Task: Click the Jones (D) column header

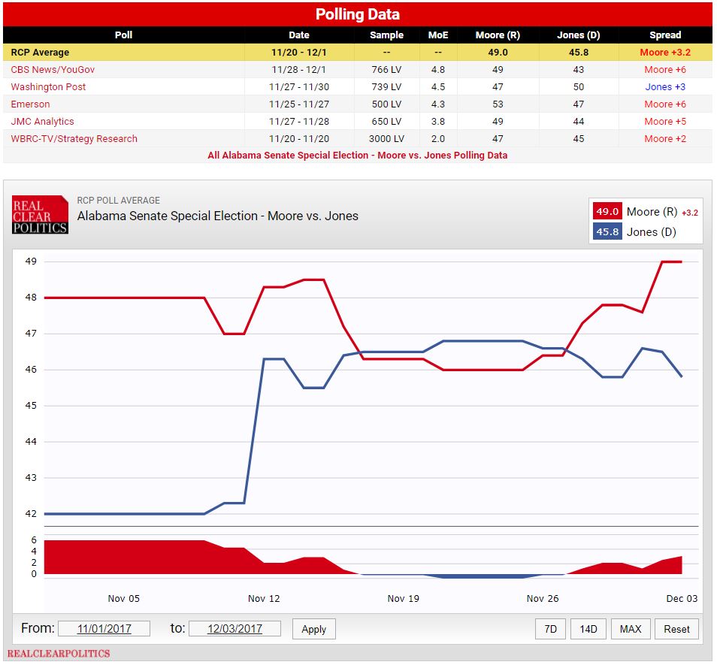Action: click(x=579, y=35)
